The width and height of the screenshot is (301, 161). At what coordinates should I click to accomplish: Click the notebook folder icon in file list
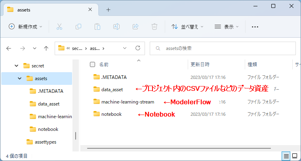click(97, 114)
